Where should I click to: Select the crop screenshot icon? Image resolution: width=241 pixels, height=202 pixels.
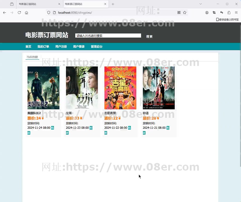214,13
